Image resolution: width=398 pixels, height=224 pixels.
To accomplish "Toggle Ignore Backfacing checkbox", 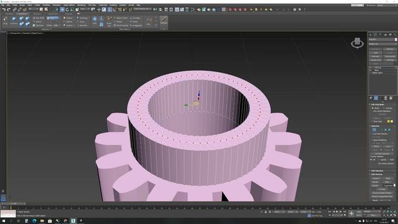I will (x=372, y=140).
